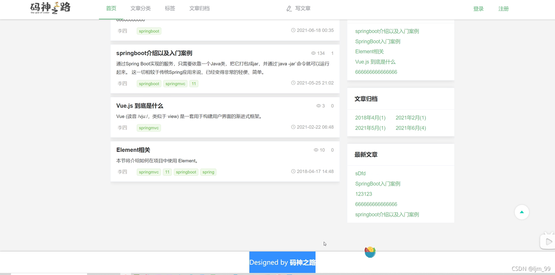
Task: Click the clock icon beside 2021-06-18 00:35
Action: coord(293,30)
